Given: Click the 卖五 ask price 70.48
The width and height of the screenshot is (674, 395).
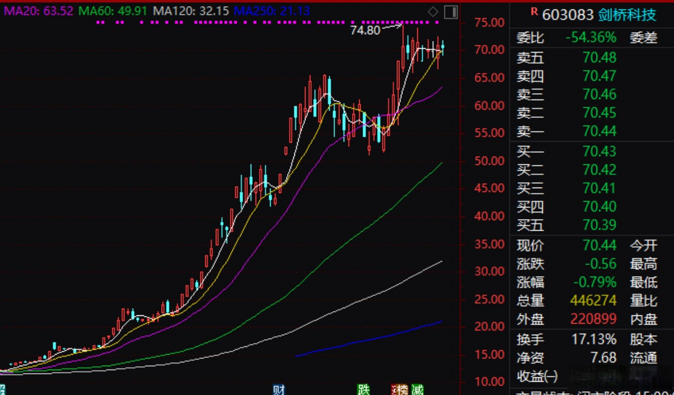Looking at the screenshot, I should coord(599,58).
